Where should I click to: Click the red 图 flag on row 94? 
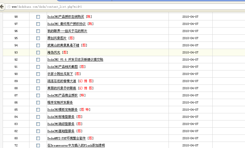[84, 45]
